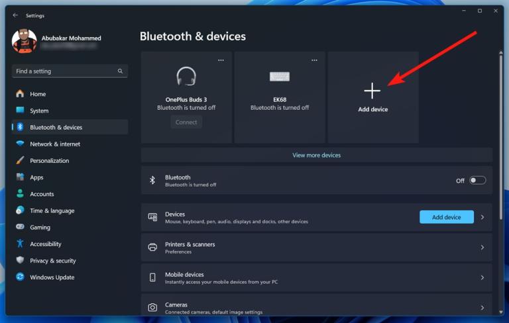Image resolution: width=509 pixels, height=323 pixels.
Task: Click the Accessibility figure icon
Action: click(20, 244)
